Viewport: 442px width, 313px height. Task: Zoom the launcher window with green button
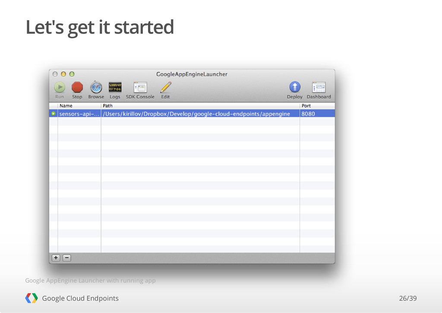[72, 74]
